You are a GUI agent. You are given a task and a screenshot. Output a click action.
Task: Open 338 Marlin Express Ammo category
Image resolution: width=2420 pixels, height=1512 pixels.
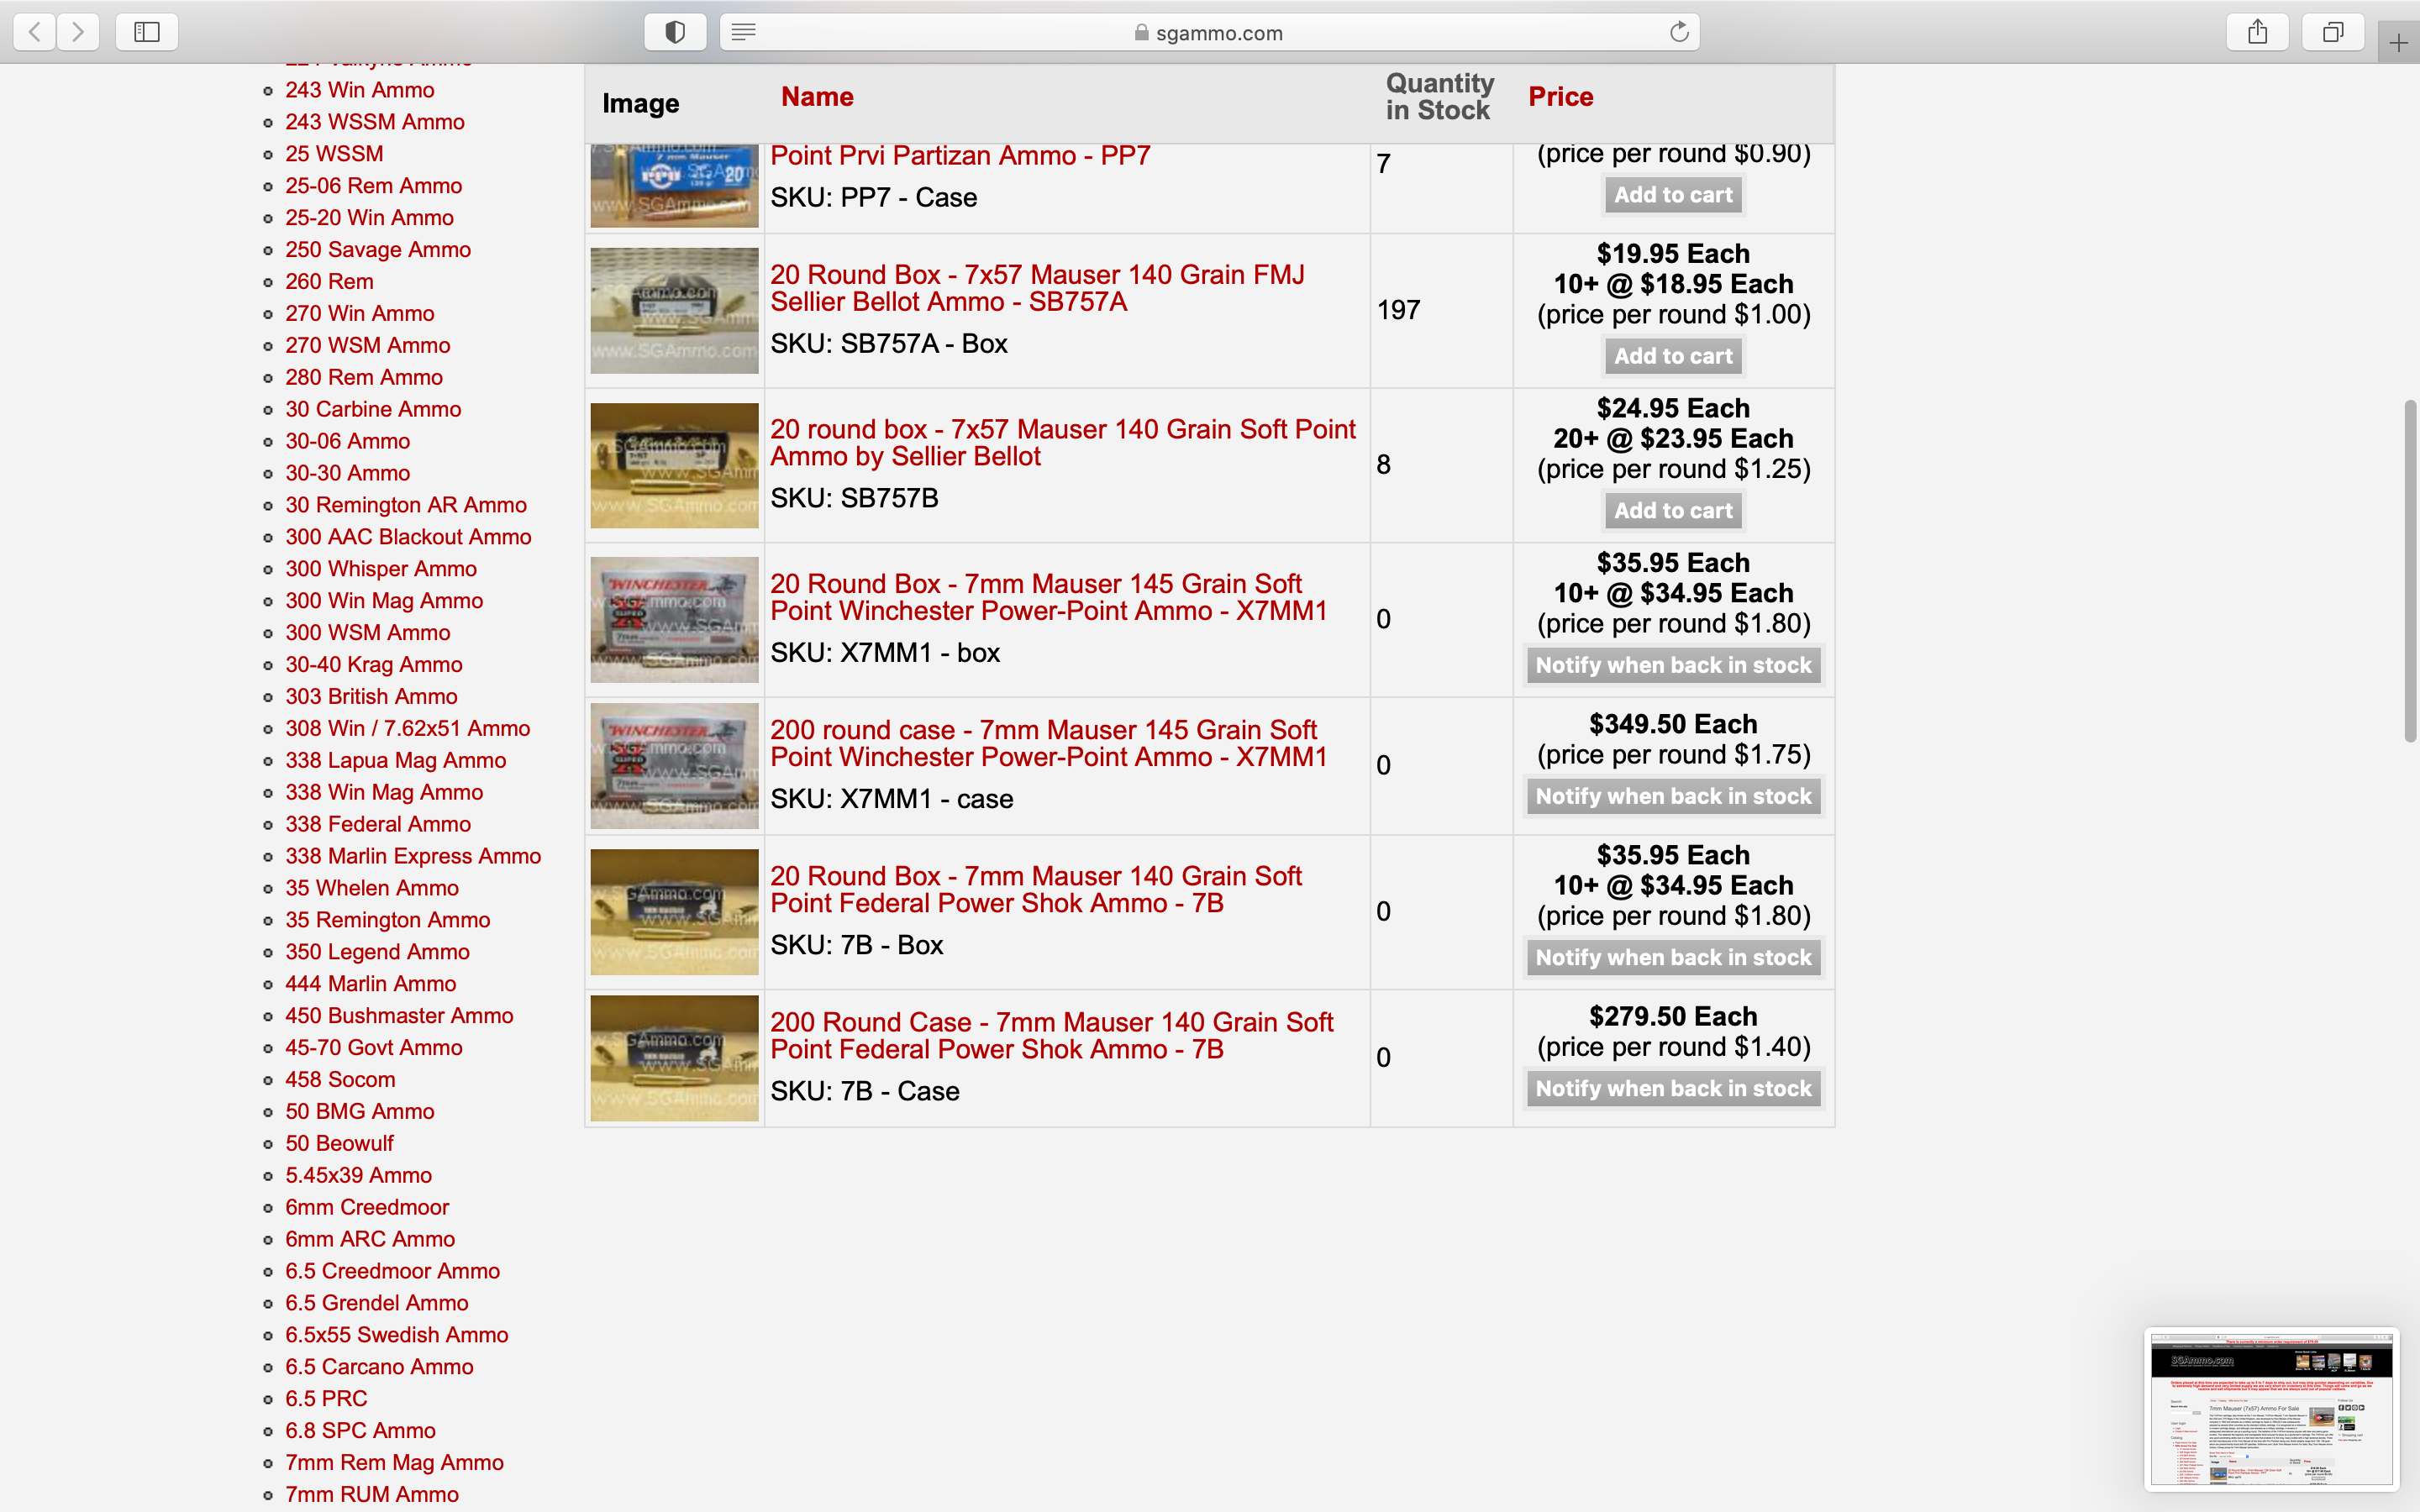pos(413,856)
